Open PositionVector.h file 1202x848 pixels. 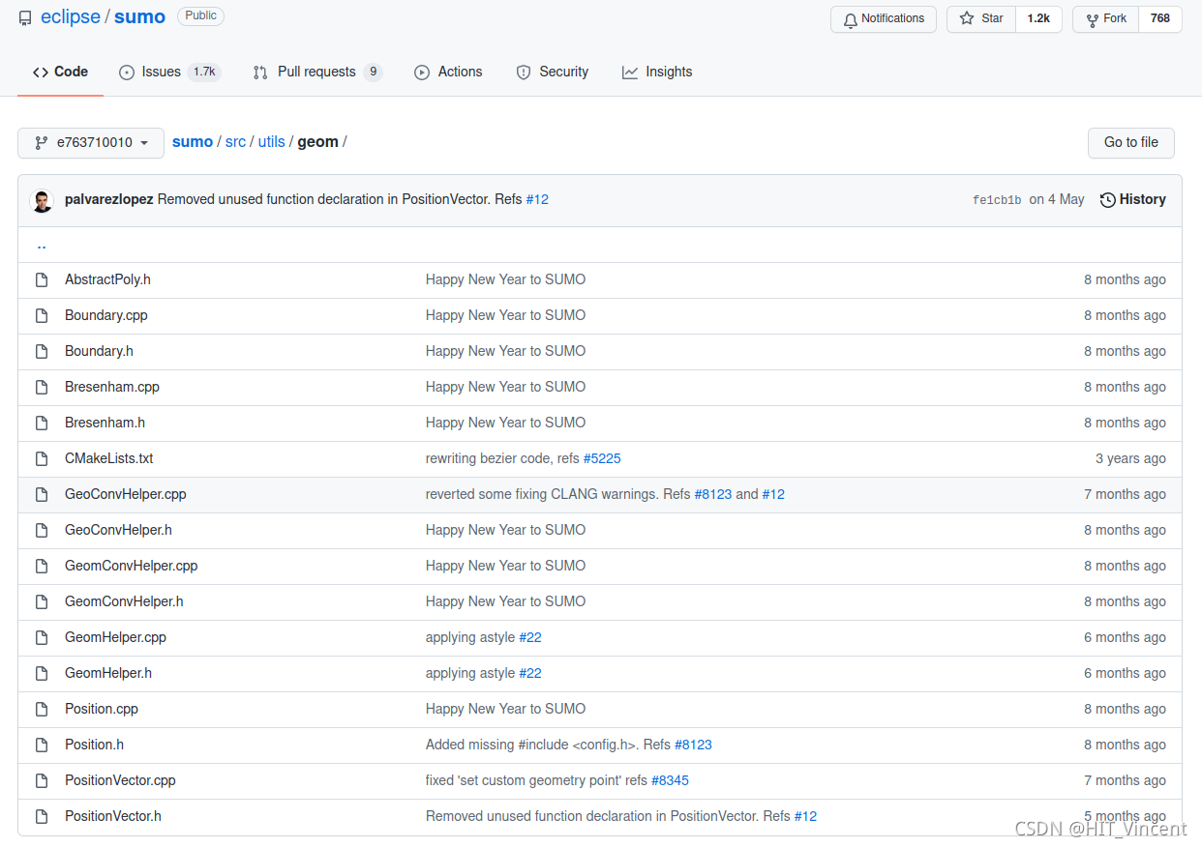point(113,816)
